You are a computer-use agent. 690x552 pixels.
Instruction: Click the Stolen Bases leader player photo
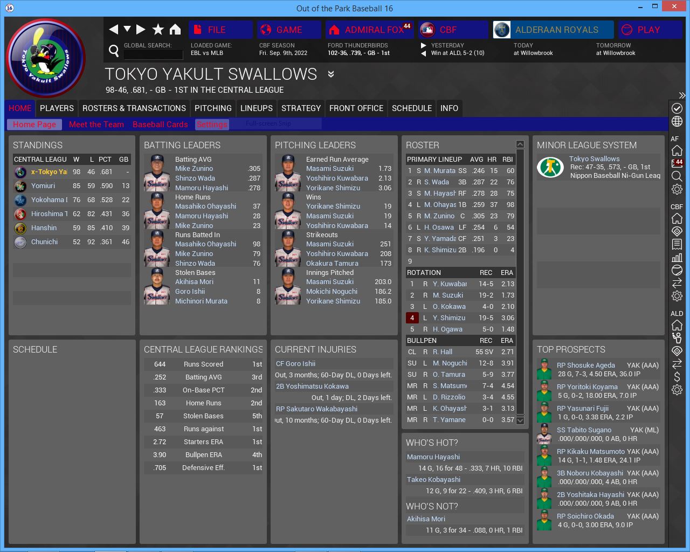click(x=157, y=286)
